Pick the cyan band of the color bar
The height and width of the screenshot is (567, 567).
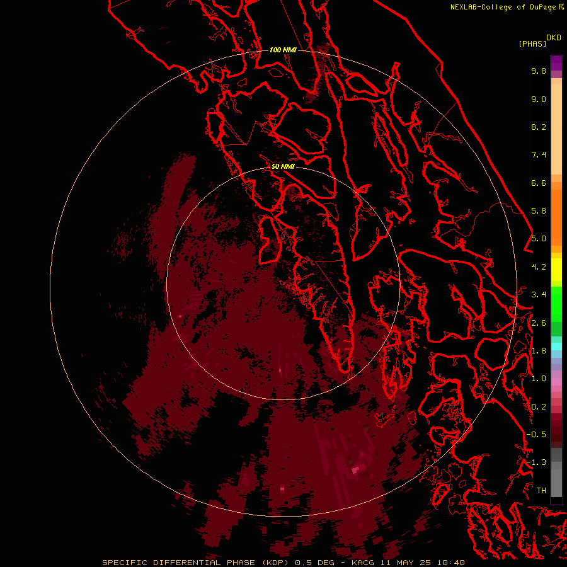pos(556,346)
